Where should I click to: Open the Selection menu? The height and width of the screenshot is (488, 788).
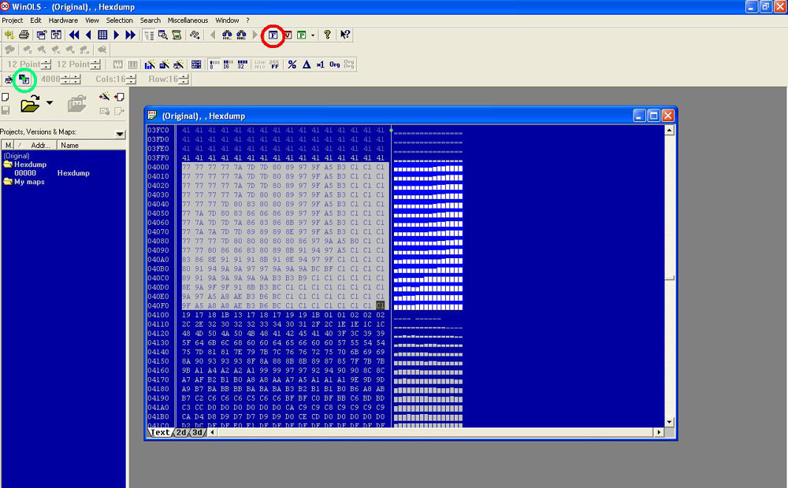pos(119,20)
